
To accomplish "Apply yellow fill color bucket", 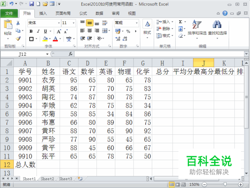I will pyautogui.click(x=45, y=39).
